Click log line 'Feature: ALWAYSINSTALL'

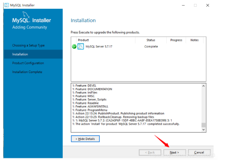[x=90, y=106]
